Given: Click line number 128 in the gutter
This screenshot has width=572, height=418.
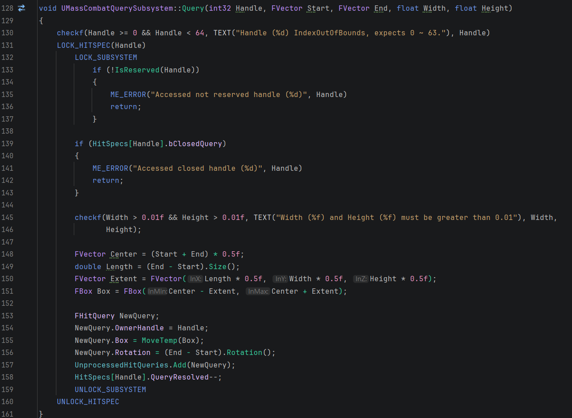Looking at the screenshot, I should tap(8, 8).
